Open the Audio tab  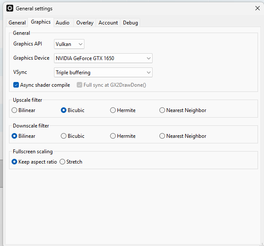pos(63,23)
